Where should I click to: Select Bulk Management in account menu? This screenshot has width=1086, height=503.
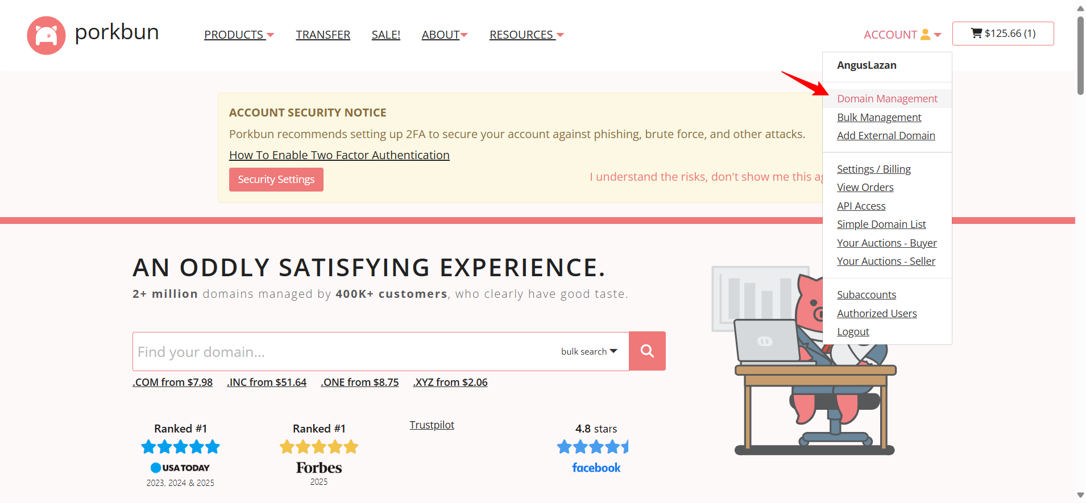879,117
